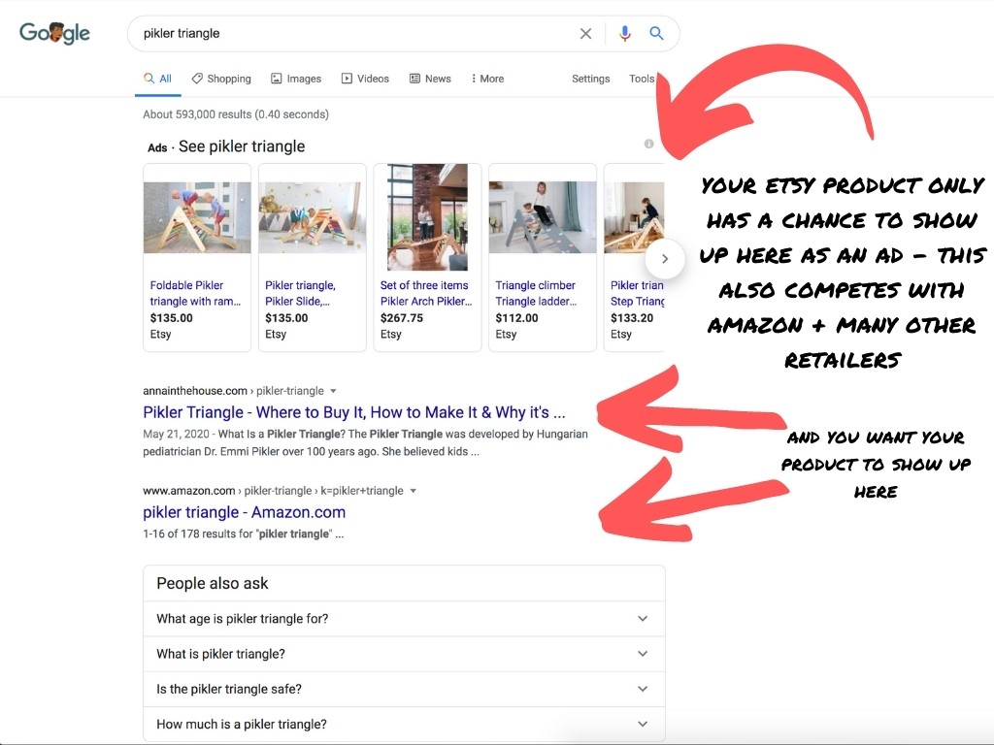Click the $267.75 price text
The image size is (994, 745).
coord(402,318)
